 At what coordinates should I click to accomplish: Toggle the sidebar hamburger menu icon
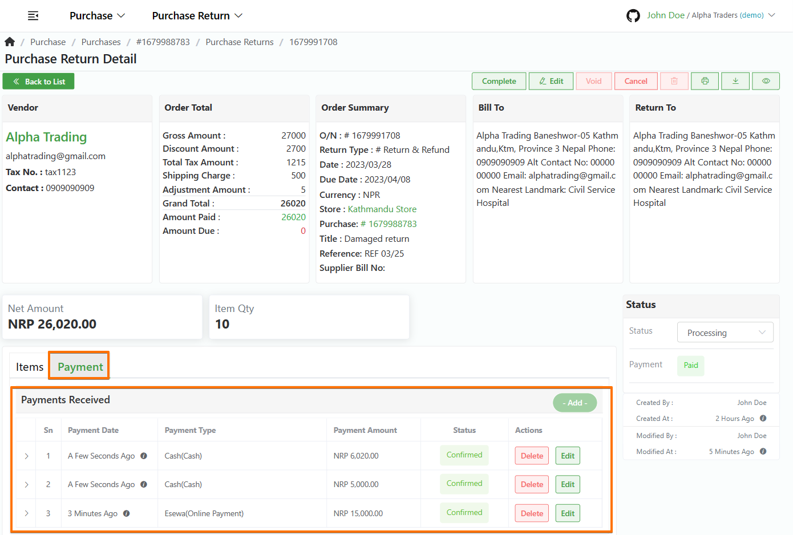pyautogui.click(x=33, y=15)
